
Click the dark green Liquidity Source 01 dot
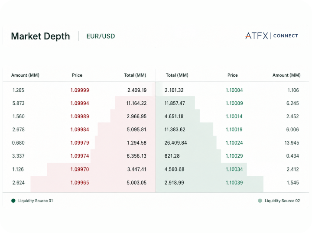pyautogui.click(x=13, y=201)
